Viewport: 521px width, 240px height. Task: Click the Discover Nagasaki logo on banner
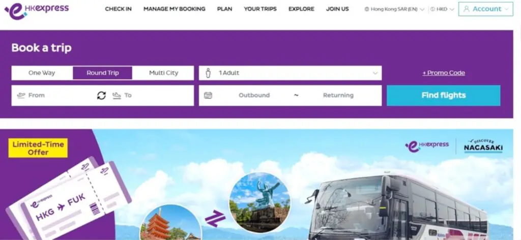[483, 146]
